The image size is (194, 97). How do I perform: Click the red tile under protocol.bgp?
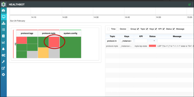[x=21, y=40]
